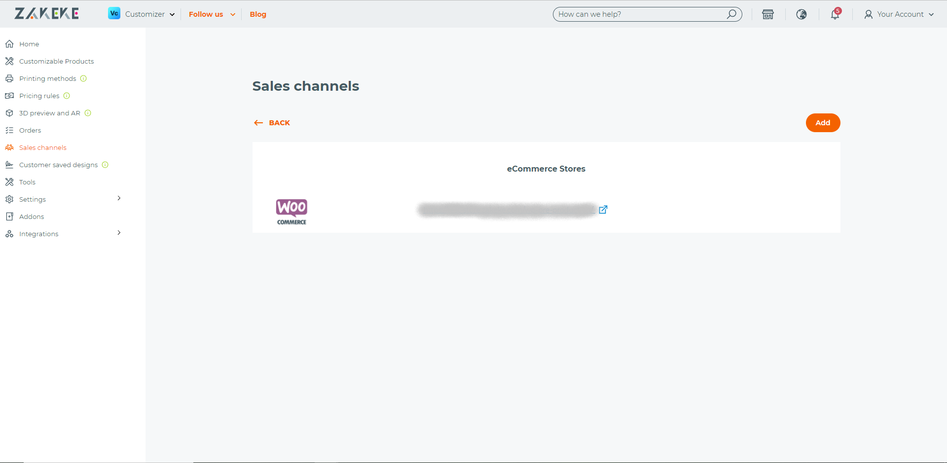Open notifications bell
Image resolution: width=947 pixels, height=463 pixels.
[x=835, y=14]
